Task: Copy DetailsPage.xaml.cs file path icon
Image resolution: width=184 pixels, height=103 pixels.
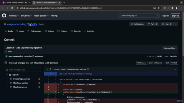Action: (x=88, y=69)
